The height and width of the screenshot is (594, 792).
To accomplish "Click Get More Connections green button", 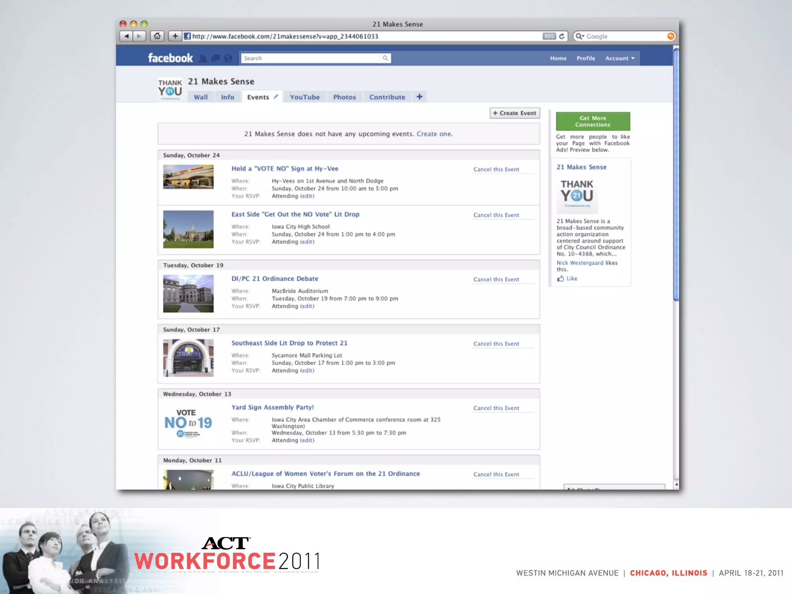I will click(593, 121).
